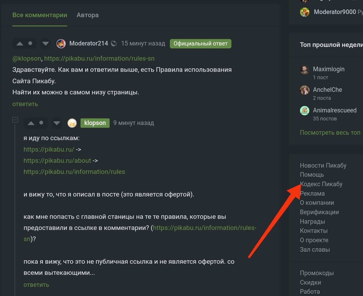Open Moderator9000's avatar in sidebar
The height and width of the screenshot is (296, 363).
(305, 12)
